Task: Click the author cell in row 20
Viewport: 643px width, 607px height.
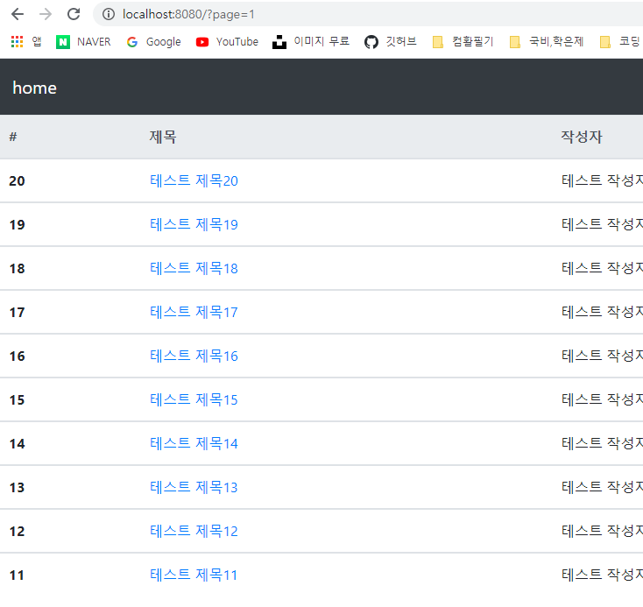Action: pos(602,180)
